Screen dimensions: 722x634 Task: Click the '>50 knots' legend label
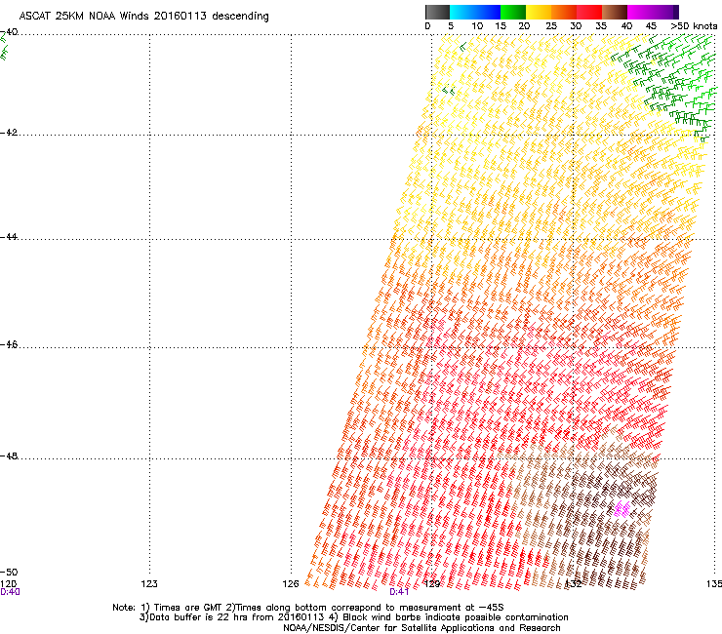694,26
